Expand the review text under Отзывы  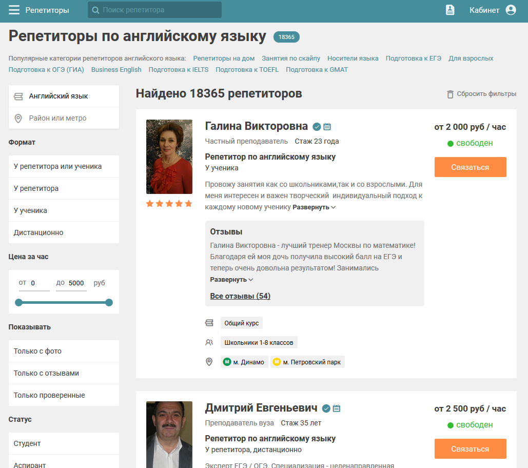(231, 280)
